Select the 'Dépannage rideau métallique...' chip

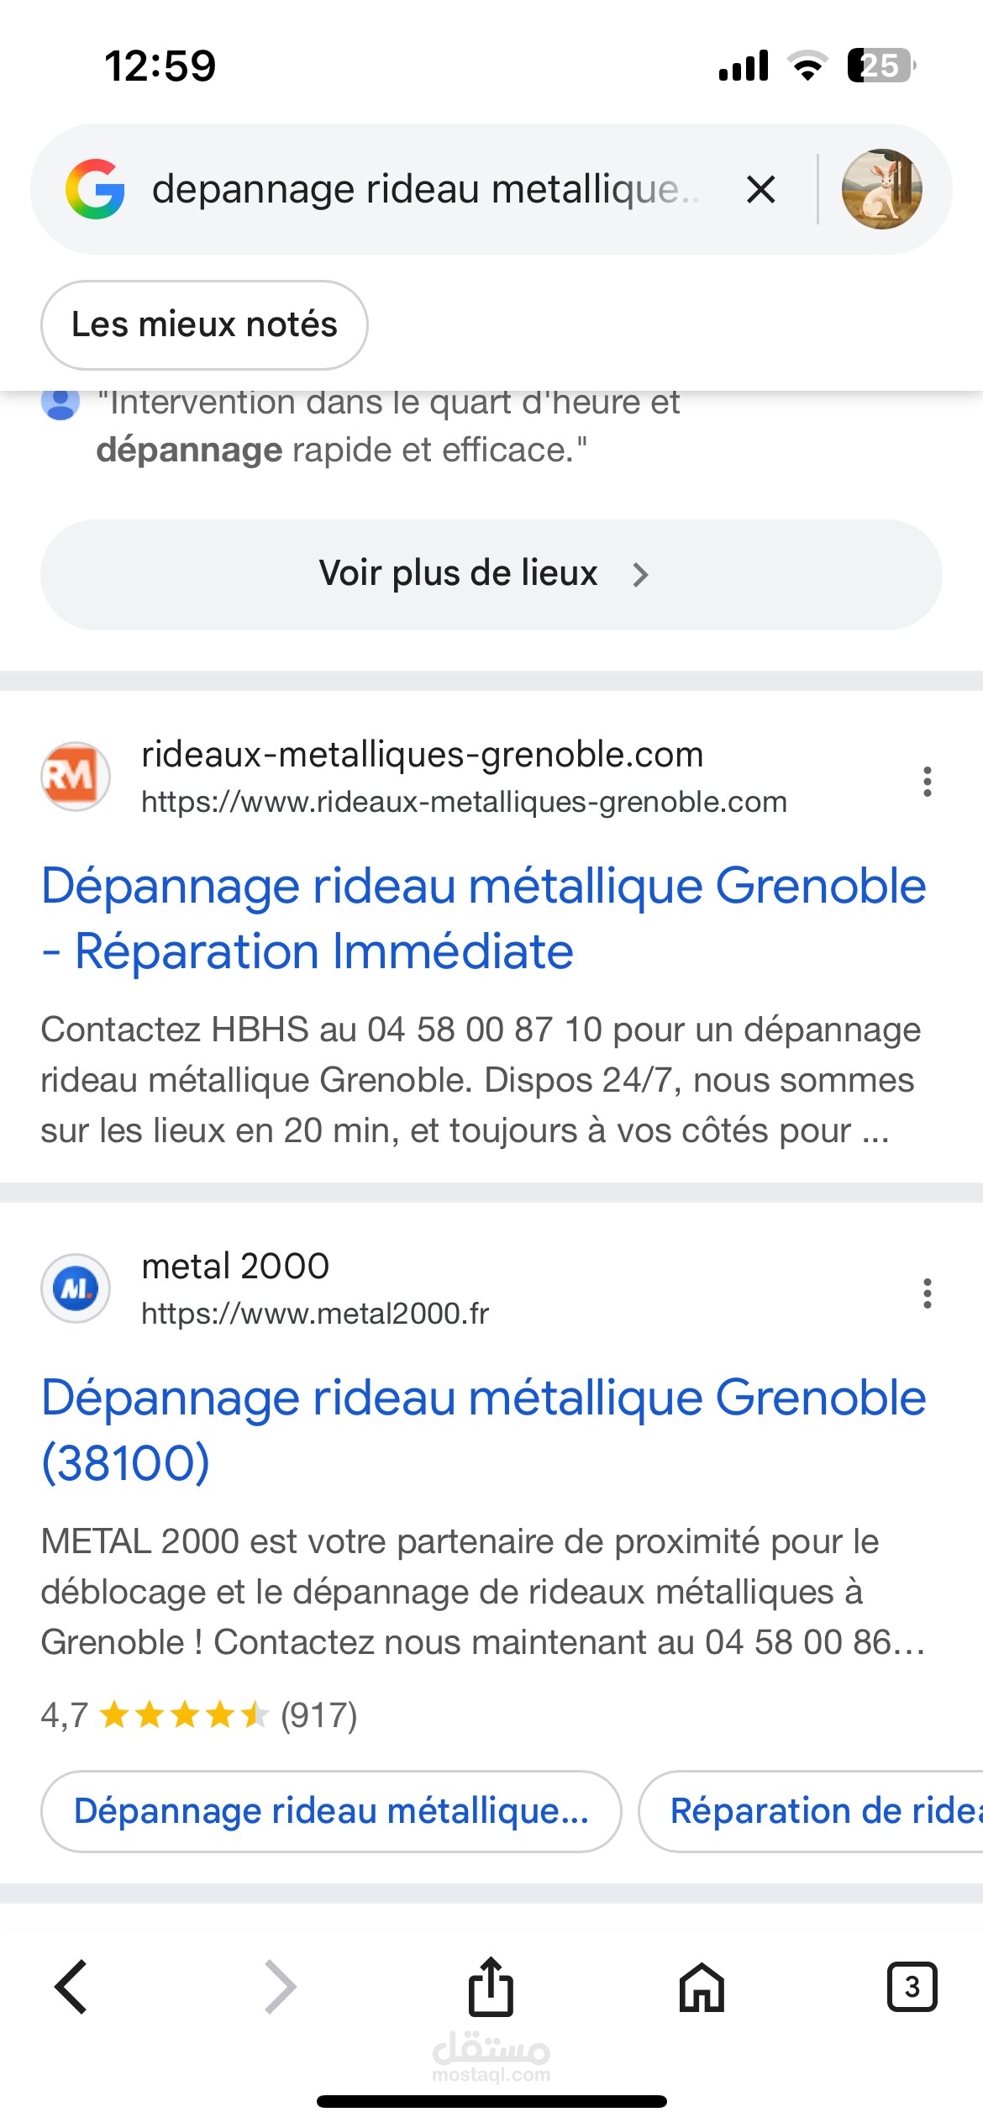pos(331,1811)
